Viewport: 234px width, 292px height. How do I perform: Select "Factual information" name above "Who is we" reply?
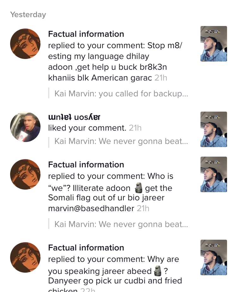click(86, 165)
